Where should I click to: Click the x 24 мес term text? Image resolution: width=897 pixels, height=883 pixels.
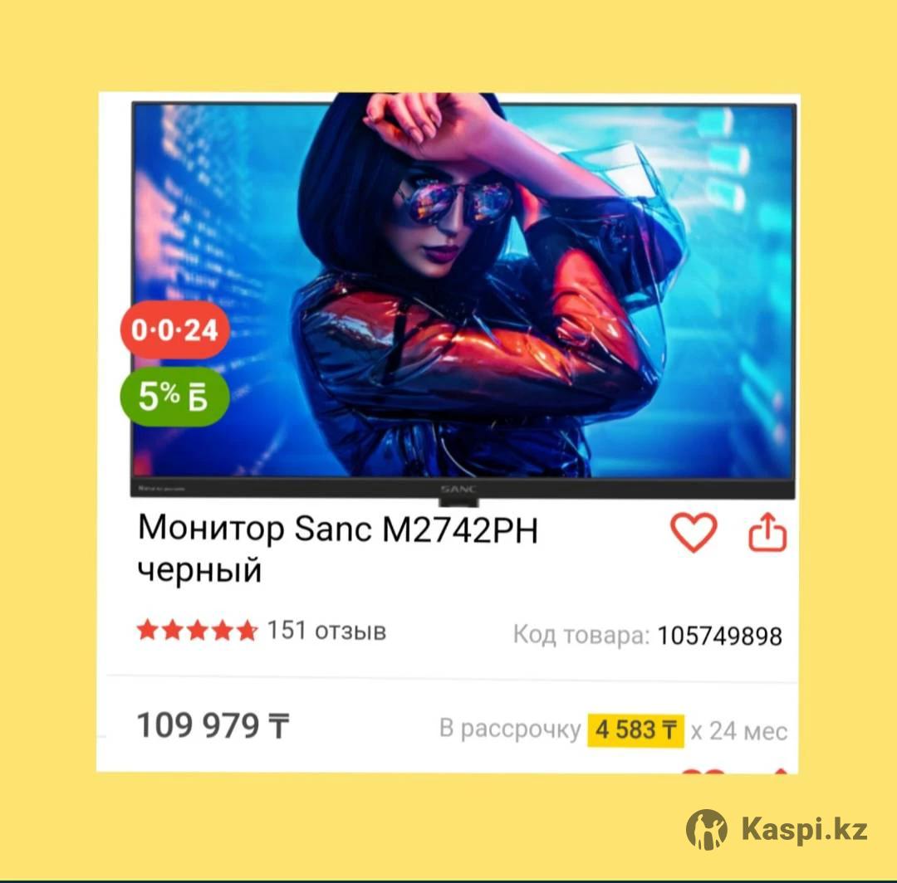coord(739,731)
